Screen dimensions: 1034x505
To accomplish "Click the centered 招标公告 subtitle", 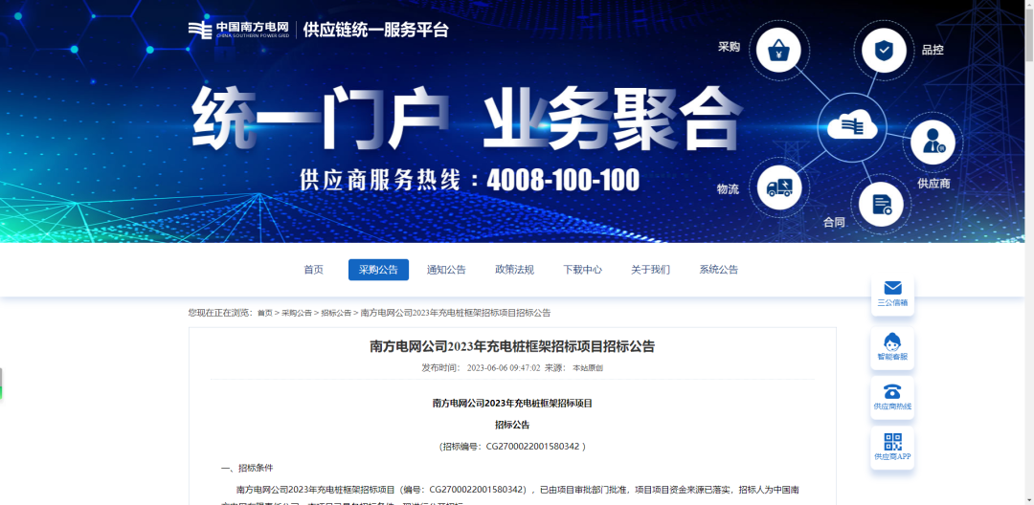I will [512, 425].
